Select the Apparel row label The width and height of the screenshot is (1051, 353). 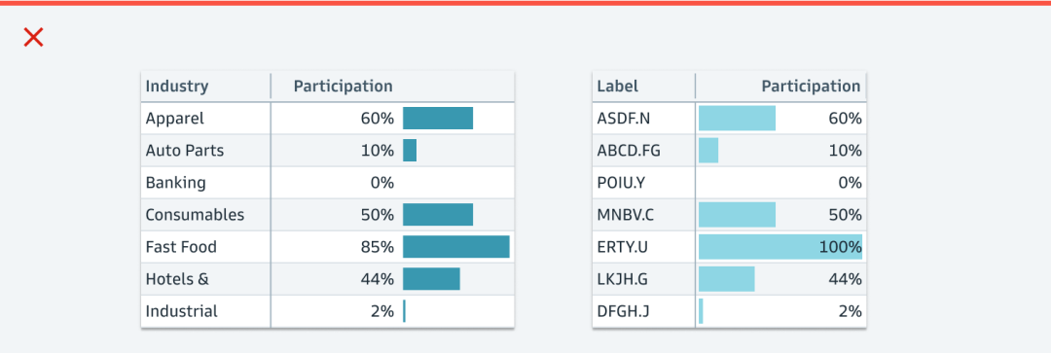[175, 119]
